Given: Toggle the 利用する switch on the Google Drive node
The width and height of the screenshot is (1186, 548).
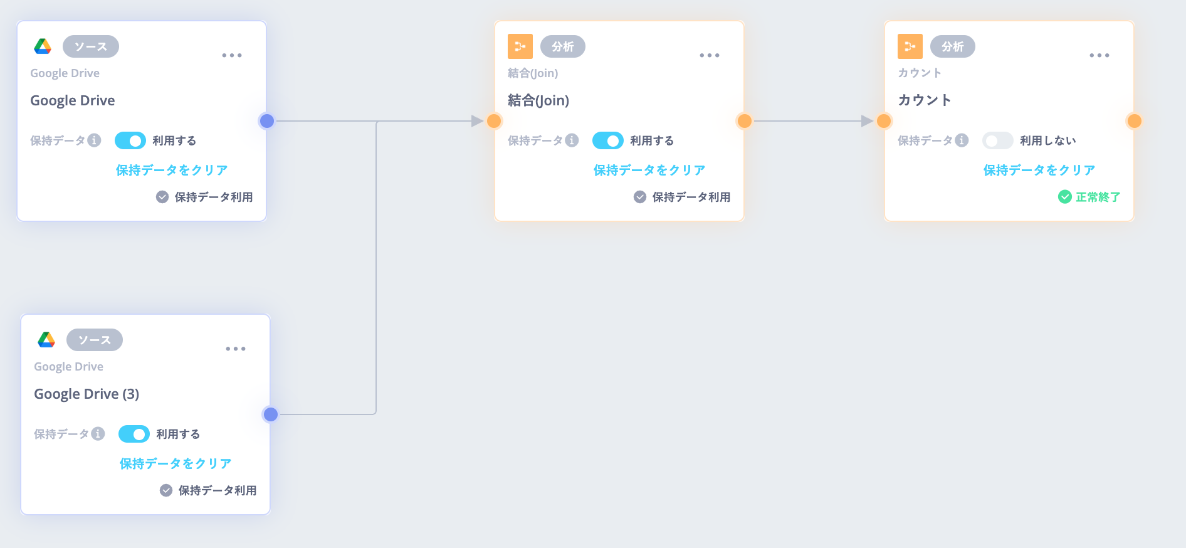Looking at the screenshot, I should [x=130, y=140].
